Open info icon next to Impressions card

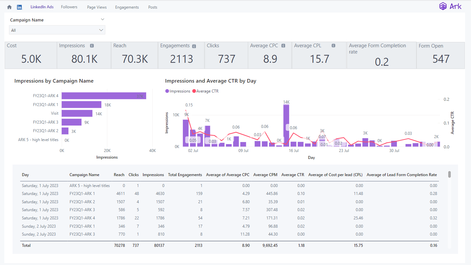coord(92,46)
